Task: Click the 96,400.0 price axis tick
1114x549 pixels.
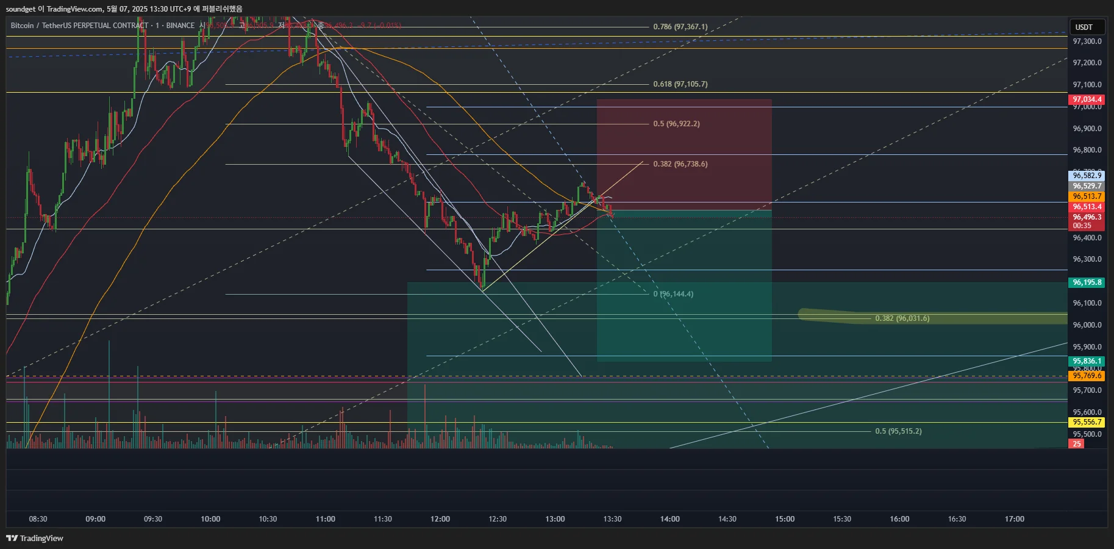Action: click(x=1087, y=238)
